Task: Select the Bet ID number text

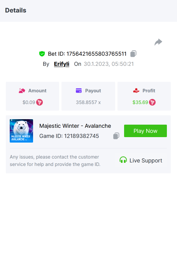Action: [x=96, y=54]
